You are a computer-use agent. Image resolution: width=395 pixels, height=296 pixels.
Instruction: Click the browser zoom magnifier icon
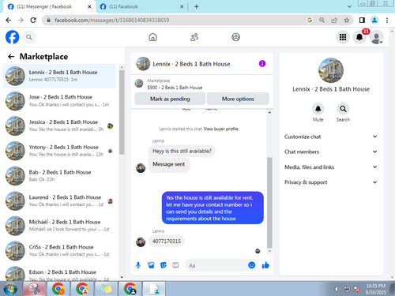pyautogui.click(x=322, y=20)
